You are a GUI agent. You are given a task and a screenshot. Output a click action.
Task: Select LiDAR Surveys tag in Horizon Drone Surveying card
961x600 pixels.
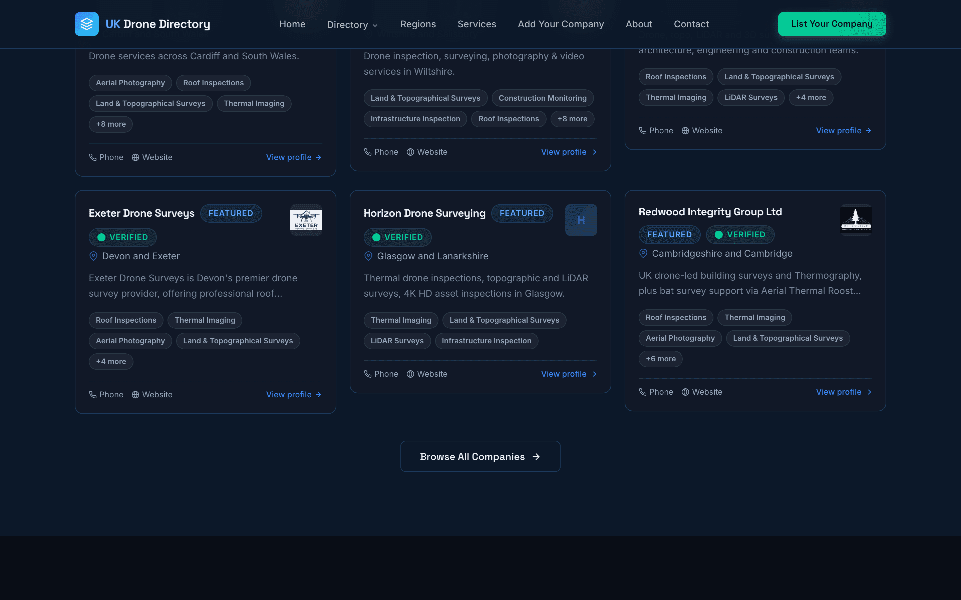(x=397, y=341)
